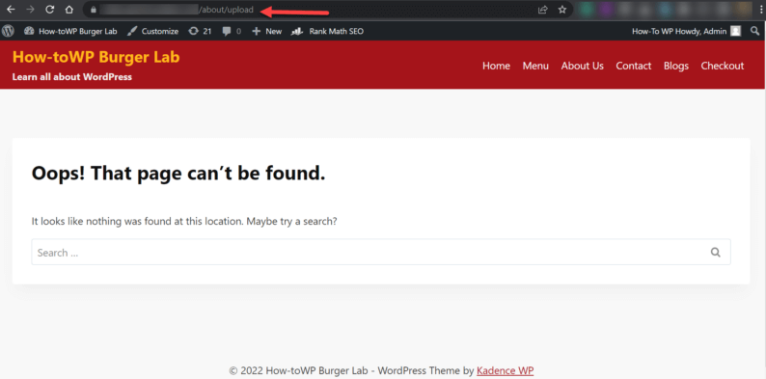Open the WordPress logo menu

(x=8, y=31)
